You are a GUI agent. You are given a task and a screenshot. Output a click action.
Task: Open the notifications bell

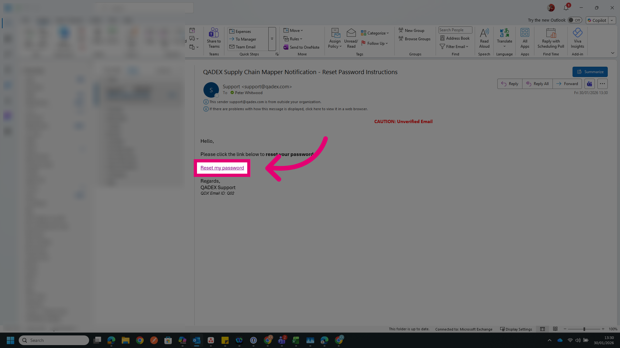pos(566,7)
